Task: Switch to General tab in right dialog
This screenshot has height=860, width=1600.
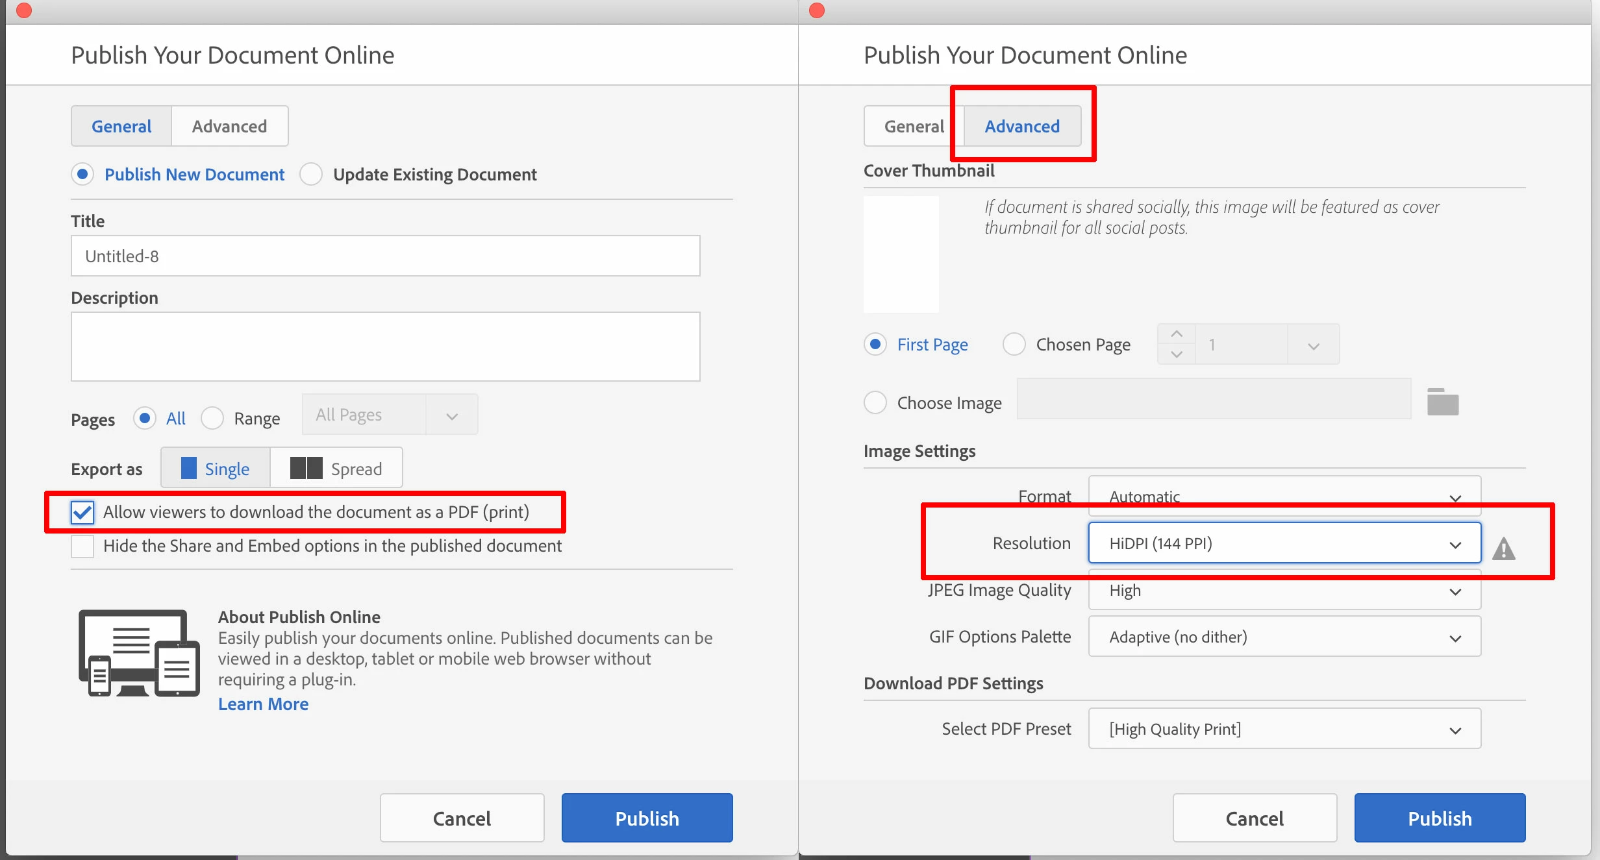Action: 914,126
